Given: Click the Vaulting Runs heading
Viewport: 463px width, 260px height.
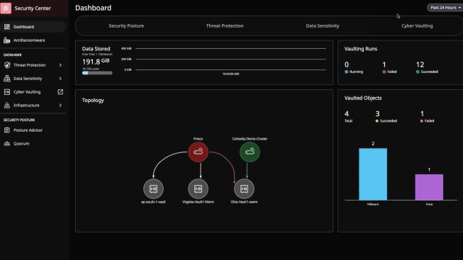Looking at the screenshot, I should [x=360, y=49].
